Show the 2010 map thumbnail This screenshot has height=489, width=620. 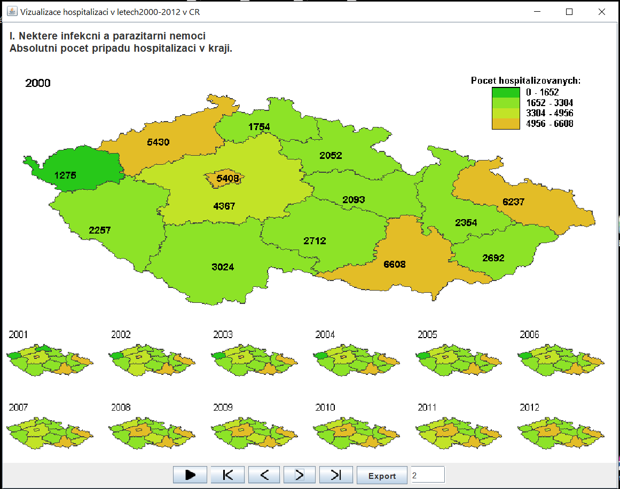point(356,433)
